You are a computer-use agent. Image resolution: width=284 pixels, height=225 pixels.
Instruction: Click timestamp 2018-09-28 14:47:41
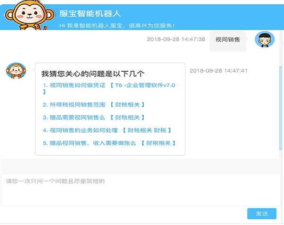[x=218, y=71]
